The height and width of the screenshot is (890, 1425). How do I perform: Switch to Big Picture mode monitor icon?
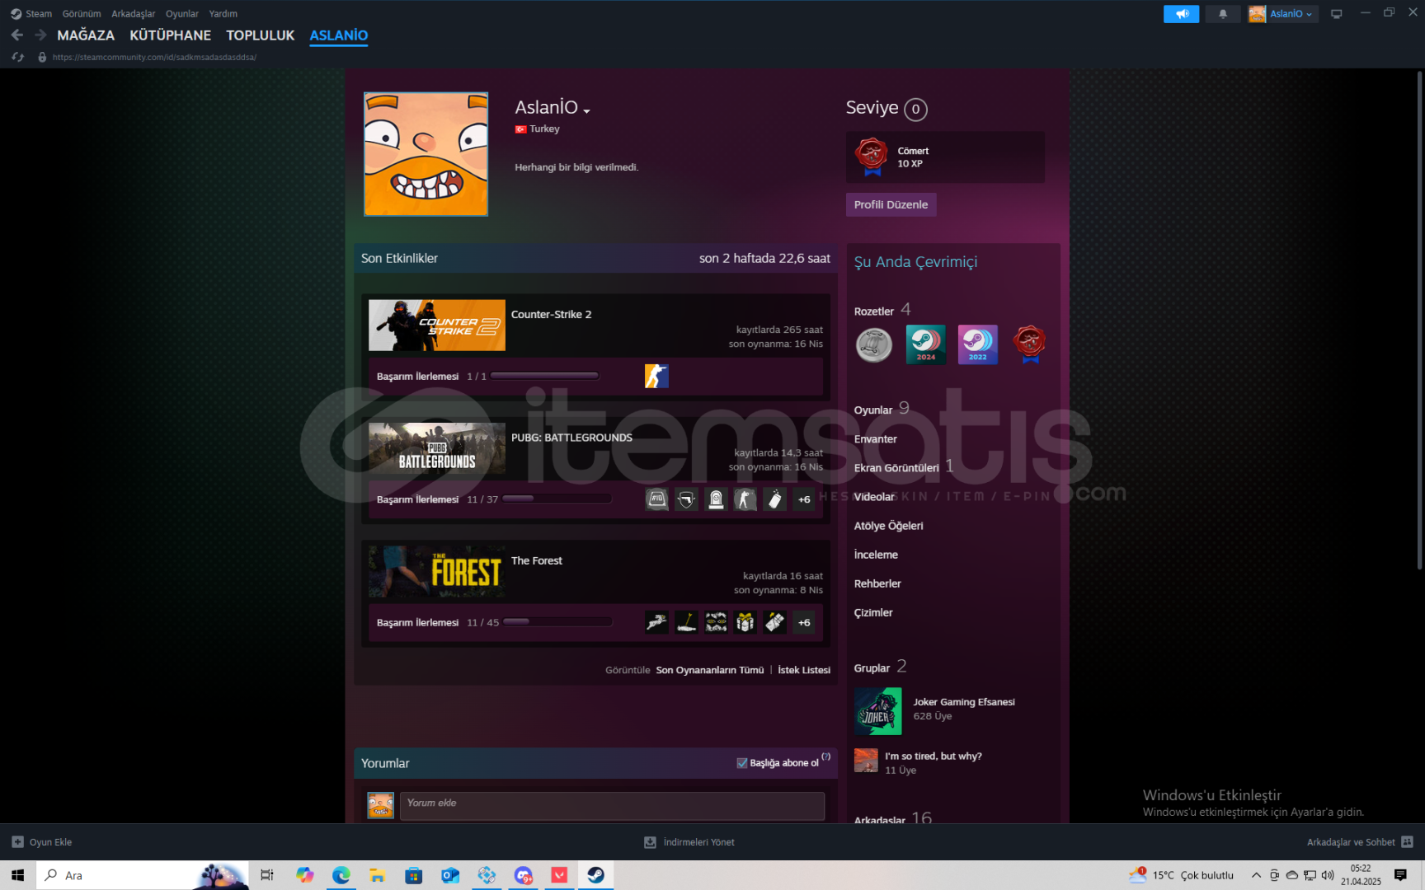point(1337,14)
